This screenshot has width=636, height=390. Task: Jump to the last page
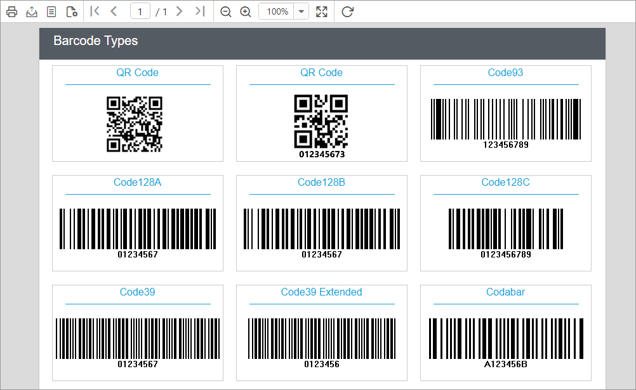200,11
